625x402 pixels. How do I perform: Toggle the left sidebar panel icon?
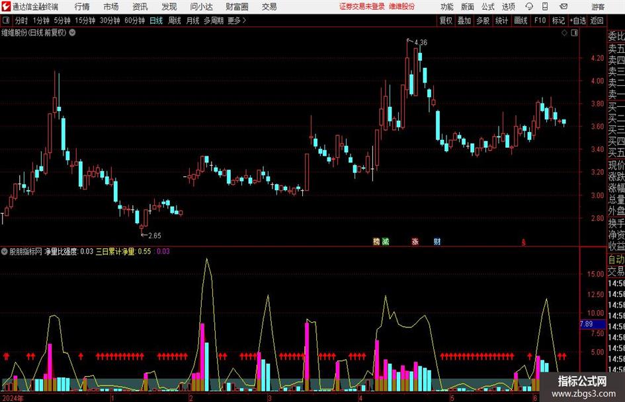coord(6,20)
